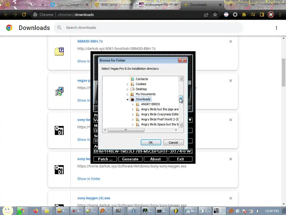
Task: Expand Angry Birds but the pigs node
Action: tap(133, 109)
